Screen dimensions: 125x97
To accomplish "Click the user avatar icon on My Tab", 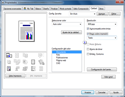I will 25,9.
